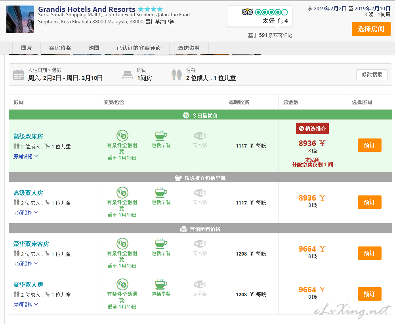Expand 房间设施 under 豪华双人房
The height and width of the screenshot is (324, 395).
pyautogui.click(x=26, y=305)
